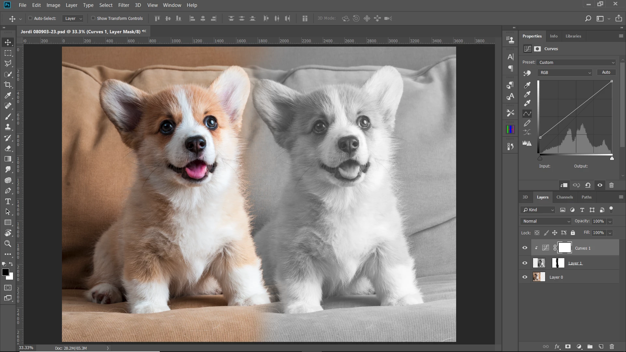Select the Horizontal Type tool
The width and height of the screenshot is (626, 352).
(x=8, y=201)
